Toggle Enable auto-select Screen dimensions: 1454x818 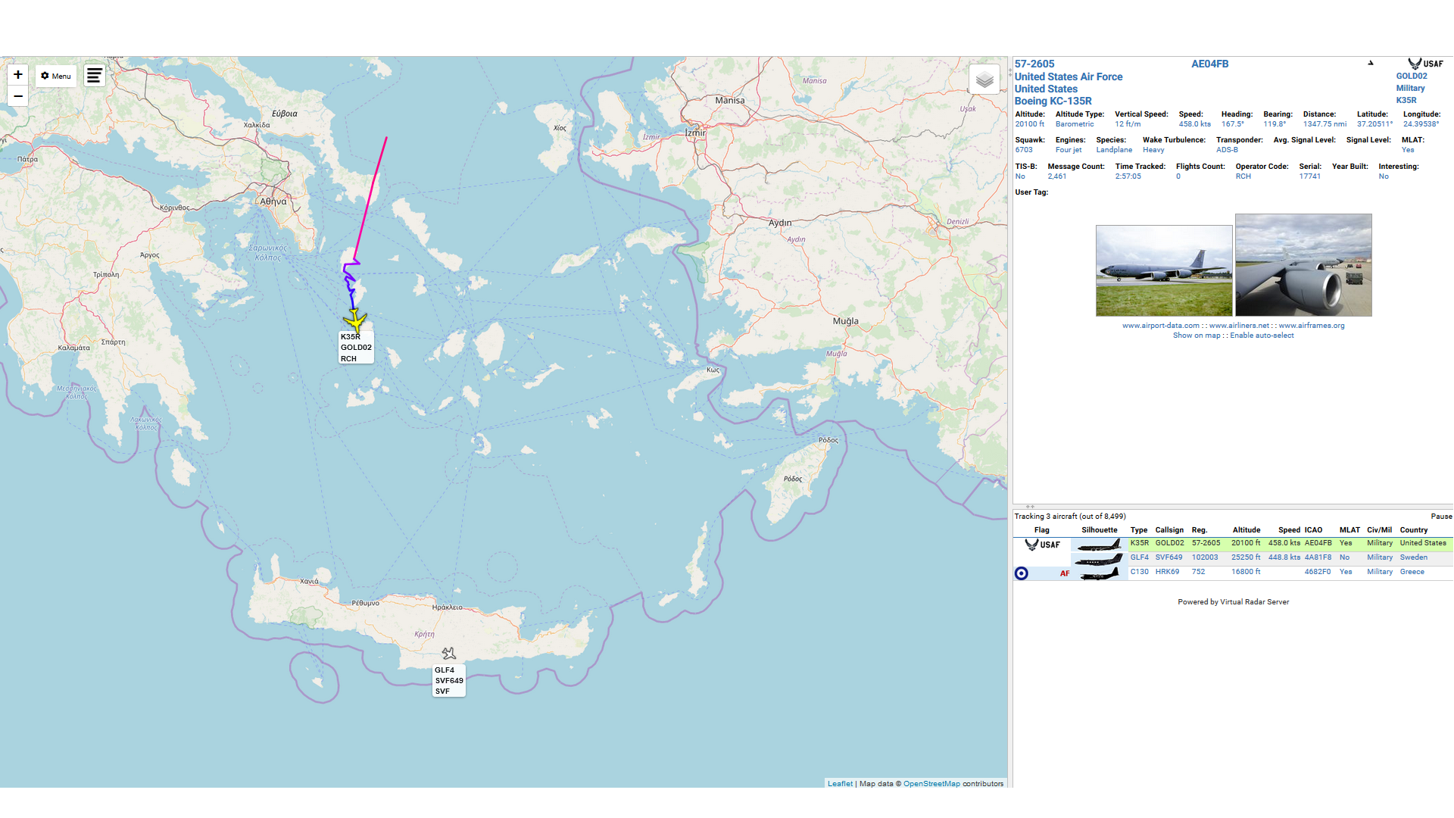tap(1262, 336)
